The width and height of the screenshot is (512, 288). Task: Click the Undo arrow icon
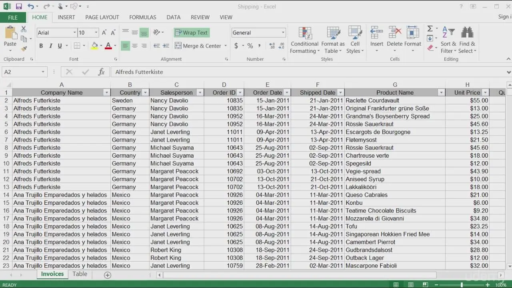click(x=31, y=6)
